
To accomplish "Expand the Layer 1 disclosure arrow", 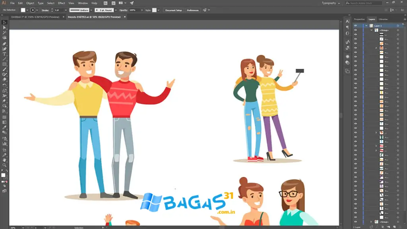I will coord(366,25).
